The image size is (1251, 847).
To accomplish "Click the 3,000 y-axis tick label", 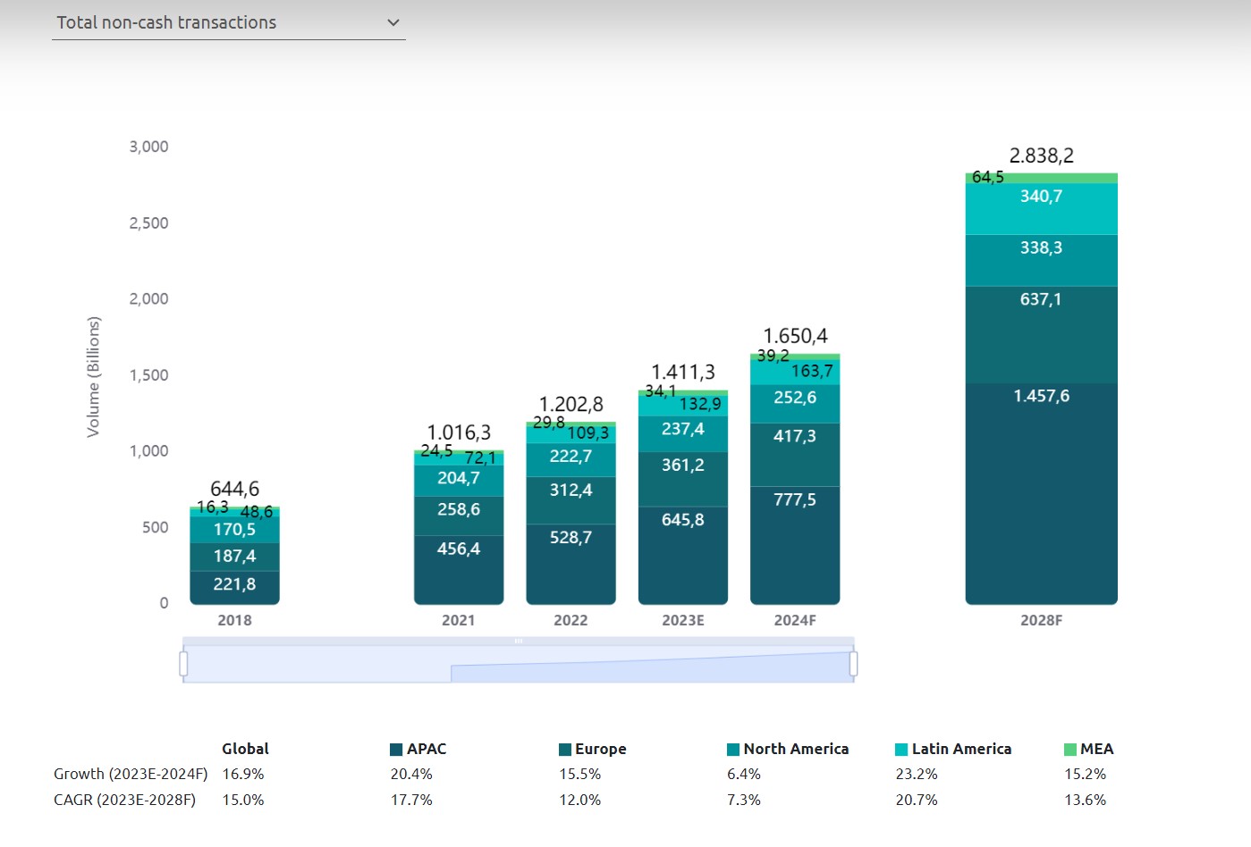I will coord(148,147).
